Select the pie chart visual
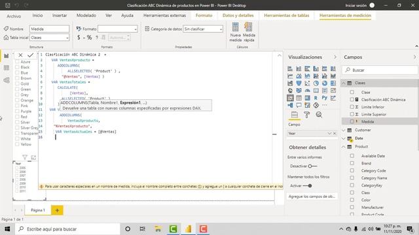 click(x=316, y=84)
